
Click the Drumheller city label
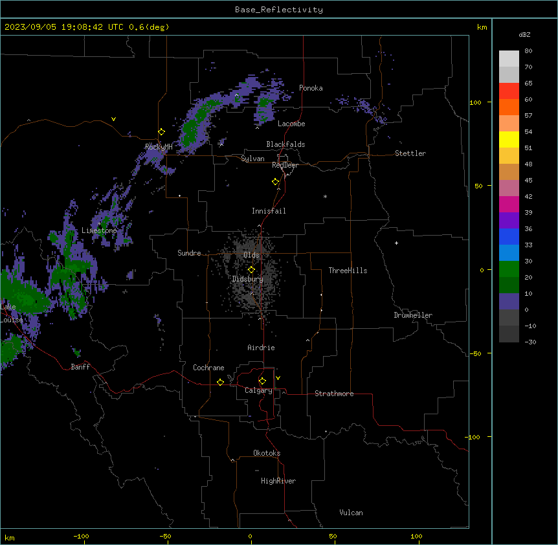coord(413,315)
